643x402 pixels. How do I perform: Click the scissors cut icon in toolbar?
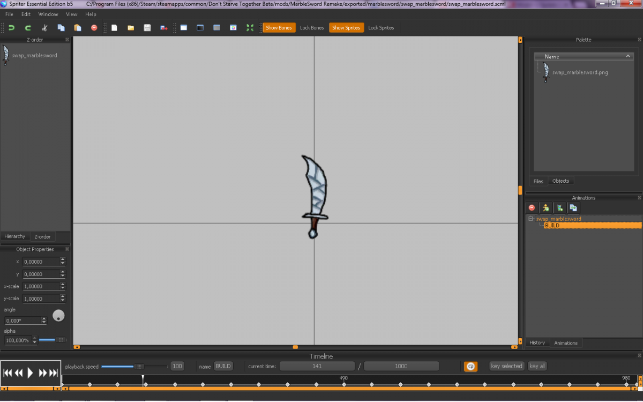(x=44, y=28)
